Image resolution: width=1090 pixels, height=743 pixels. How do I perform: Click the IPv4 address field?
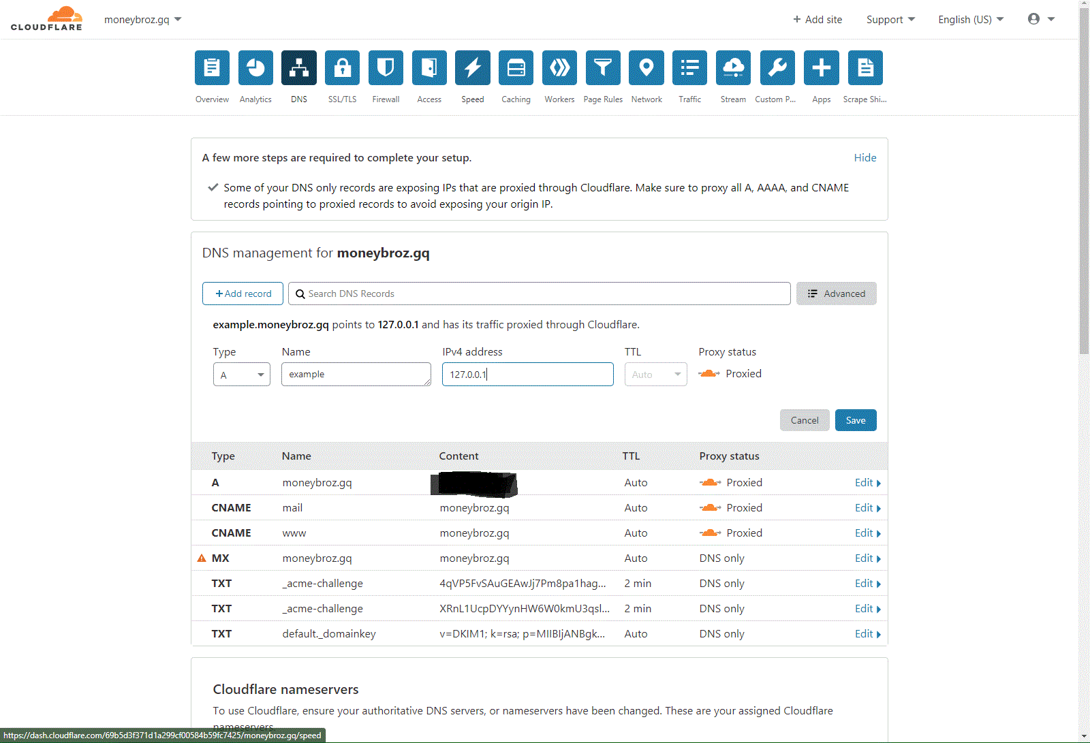[528, 375]
